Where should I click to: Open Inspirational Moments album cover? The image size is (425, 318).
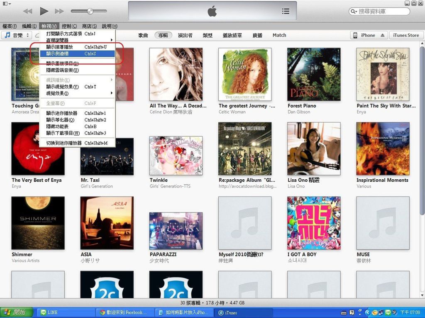(383, 149)
